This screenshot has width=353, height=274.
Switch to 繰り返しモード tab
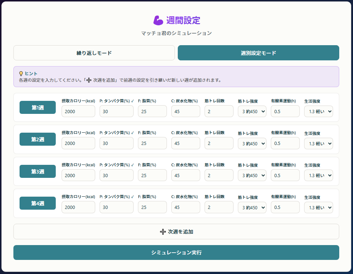[94, 53]
